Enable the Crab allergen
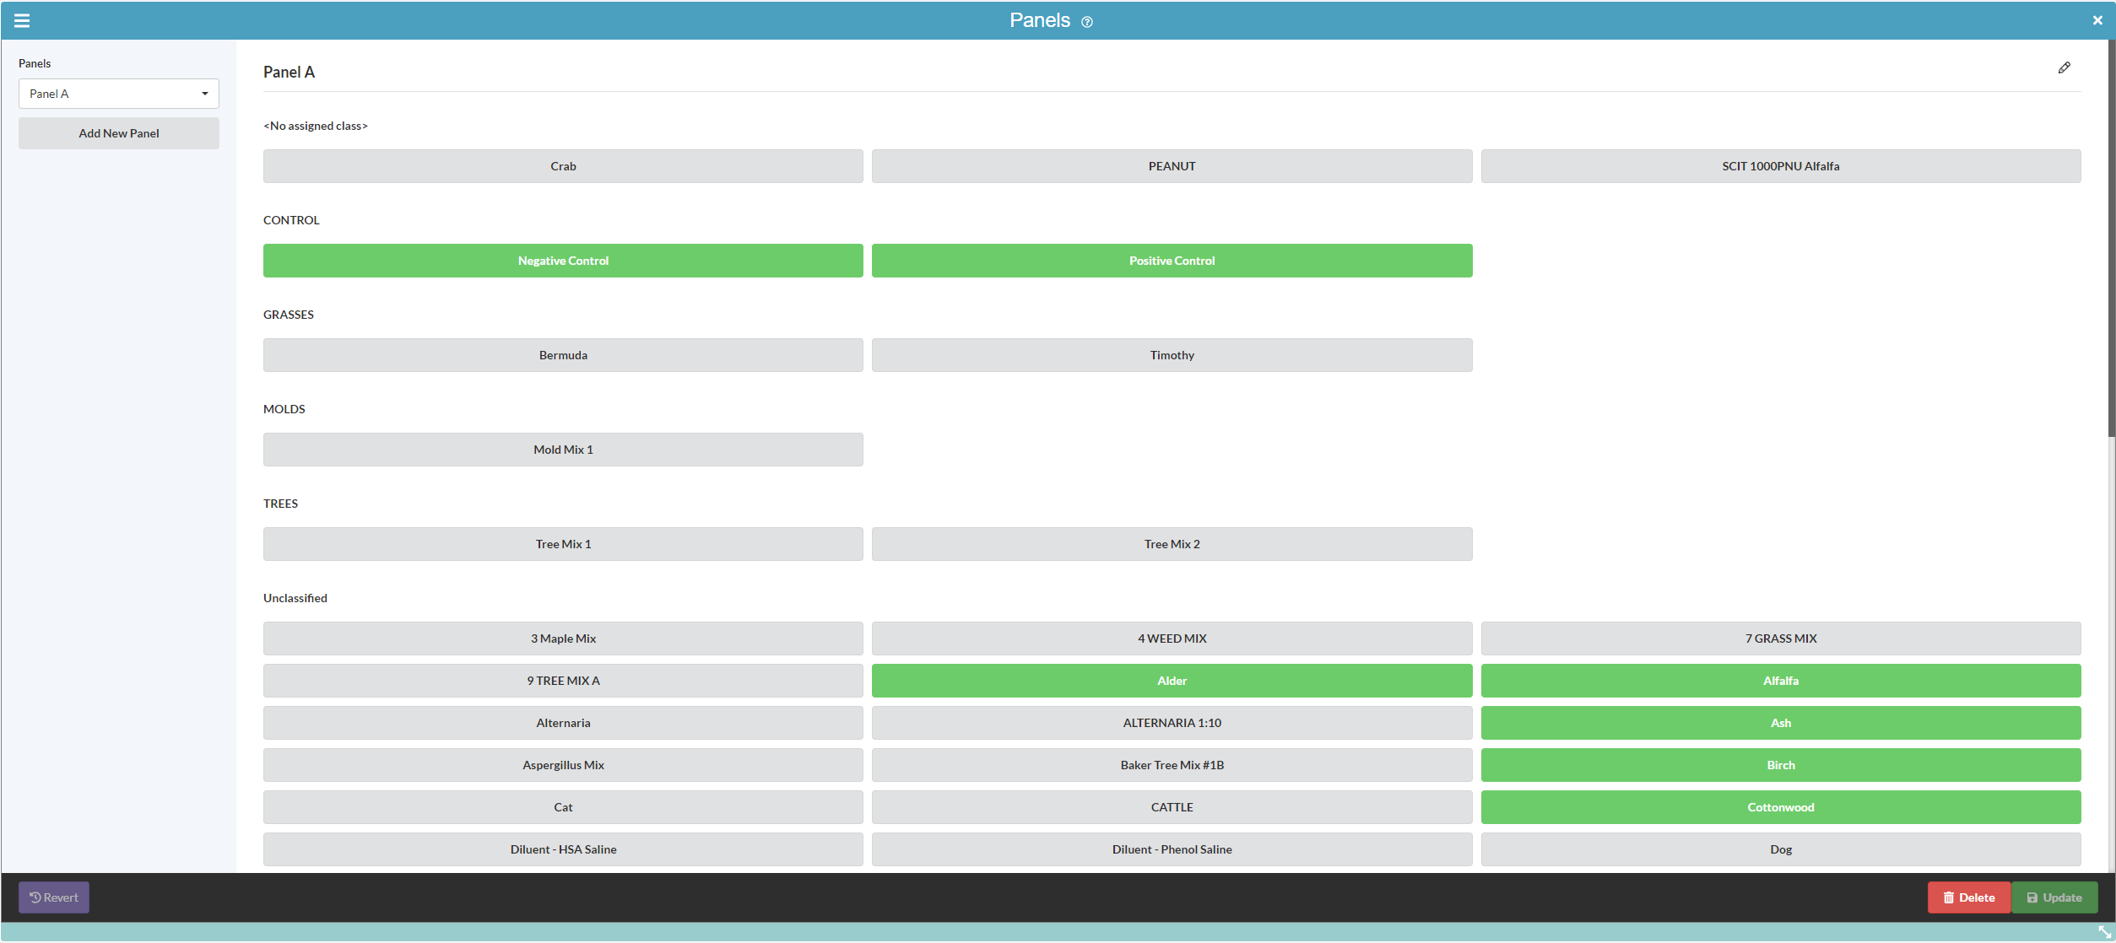 click(x=563, y=166)
